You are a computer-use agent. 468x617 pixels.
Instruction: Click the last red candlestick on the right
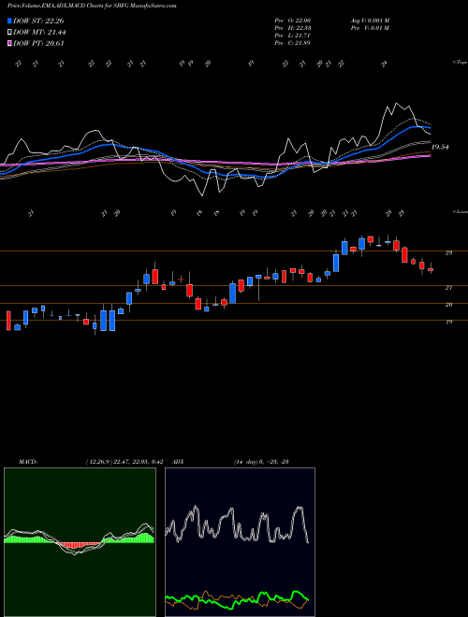tap(431, 269)
